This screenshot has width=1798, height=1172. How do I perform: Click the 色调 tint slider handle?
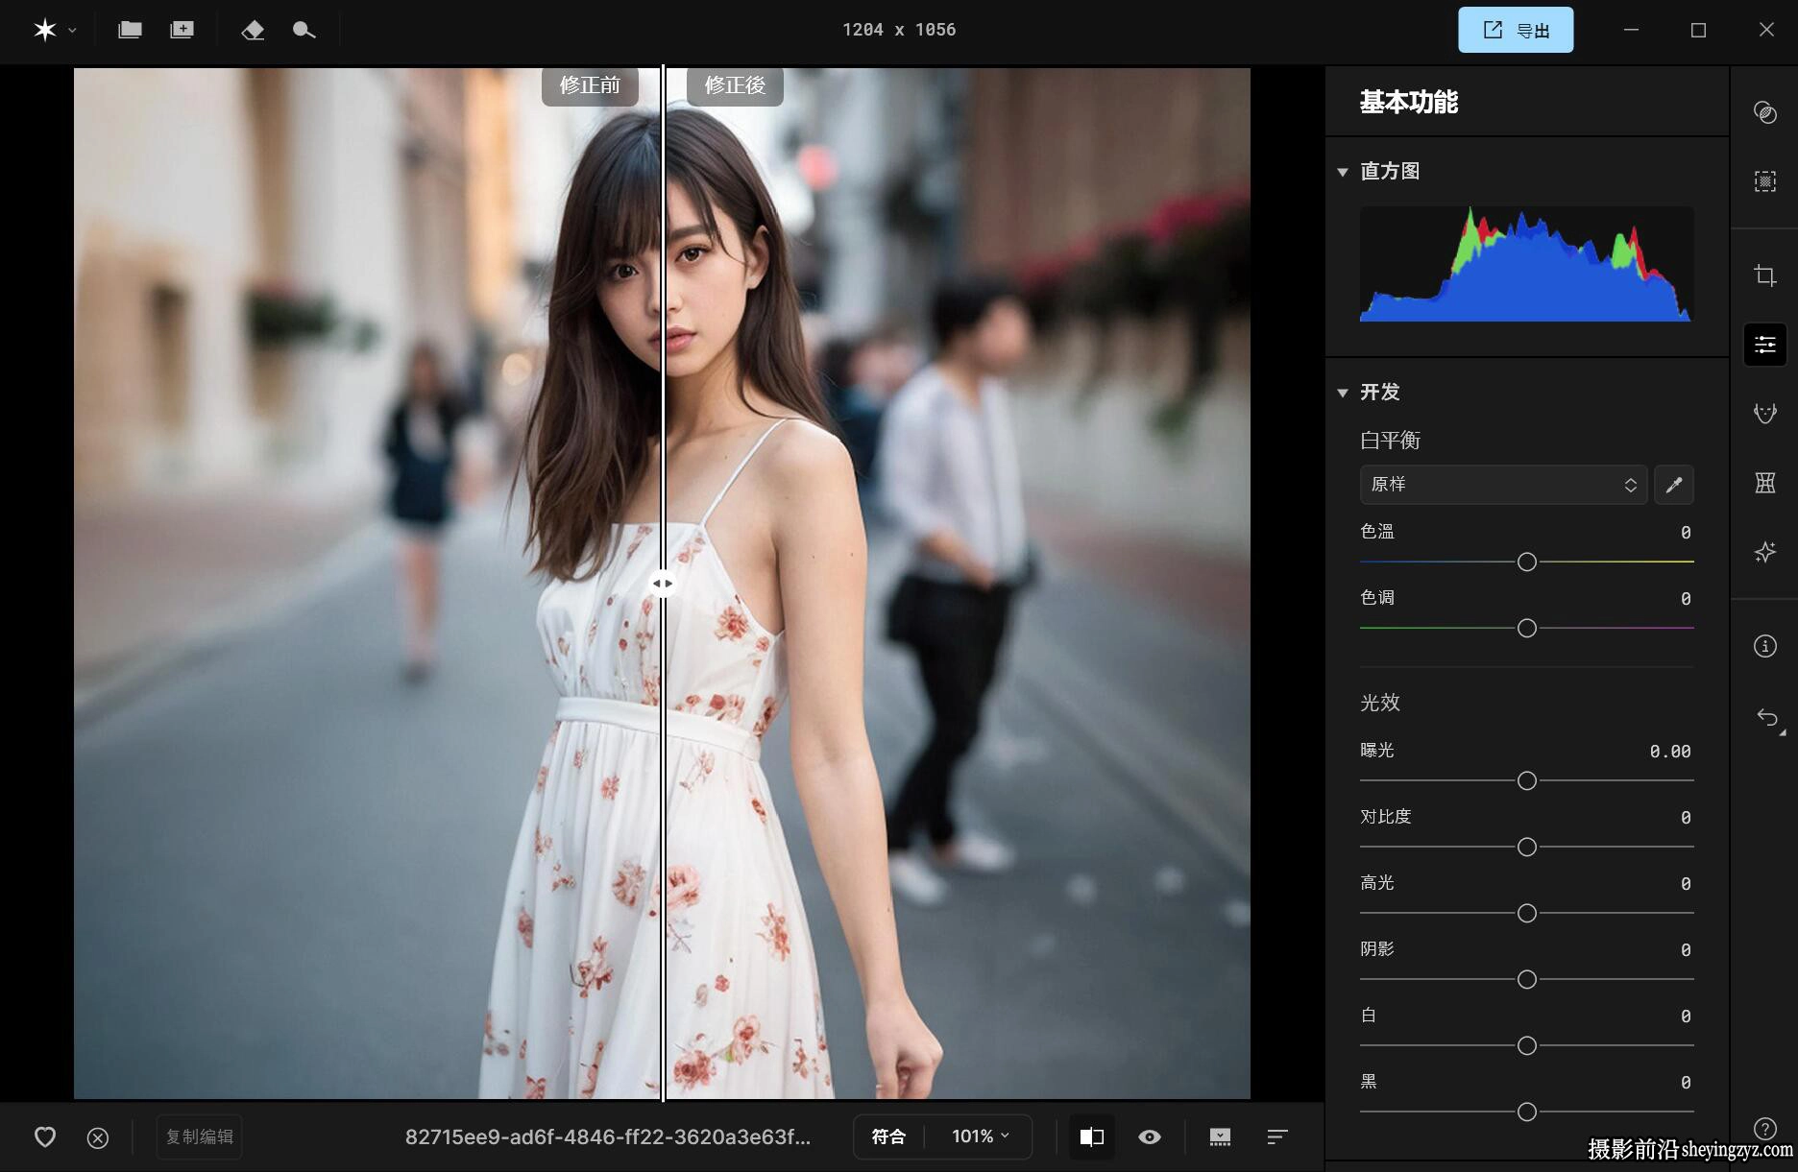(1526, 628)
